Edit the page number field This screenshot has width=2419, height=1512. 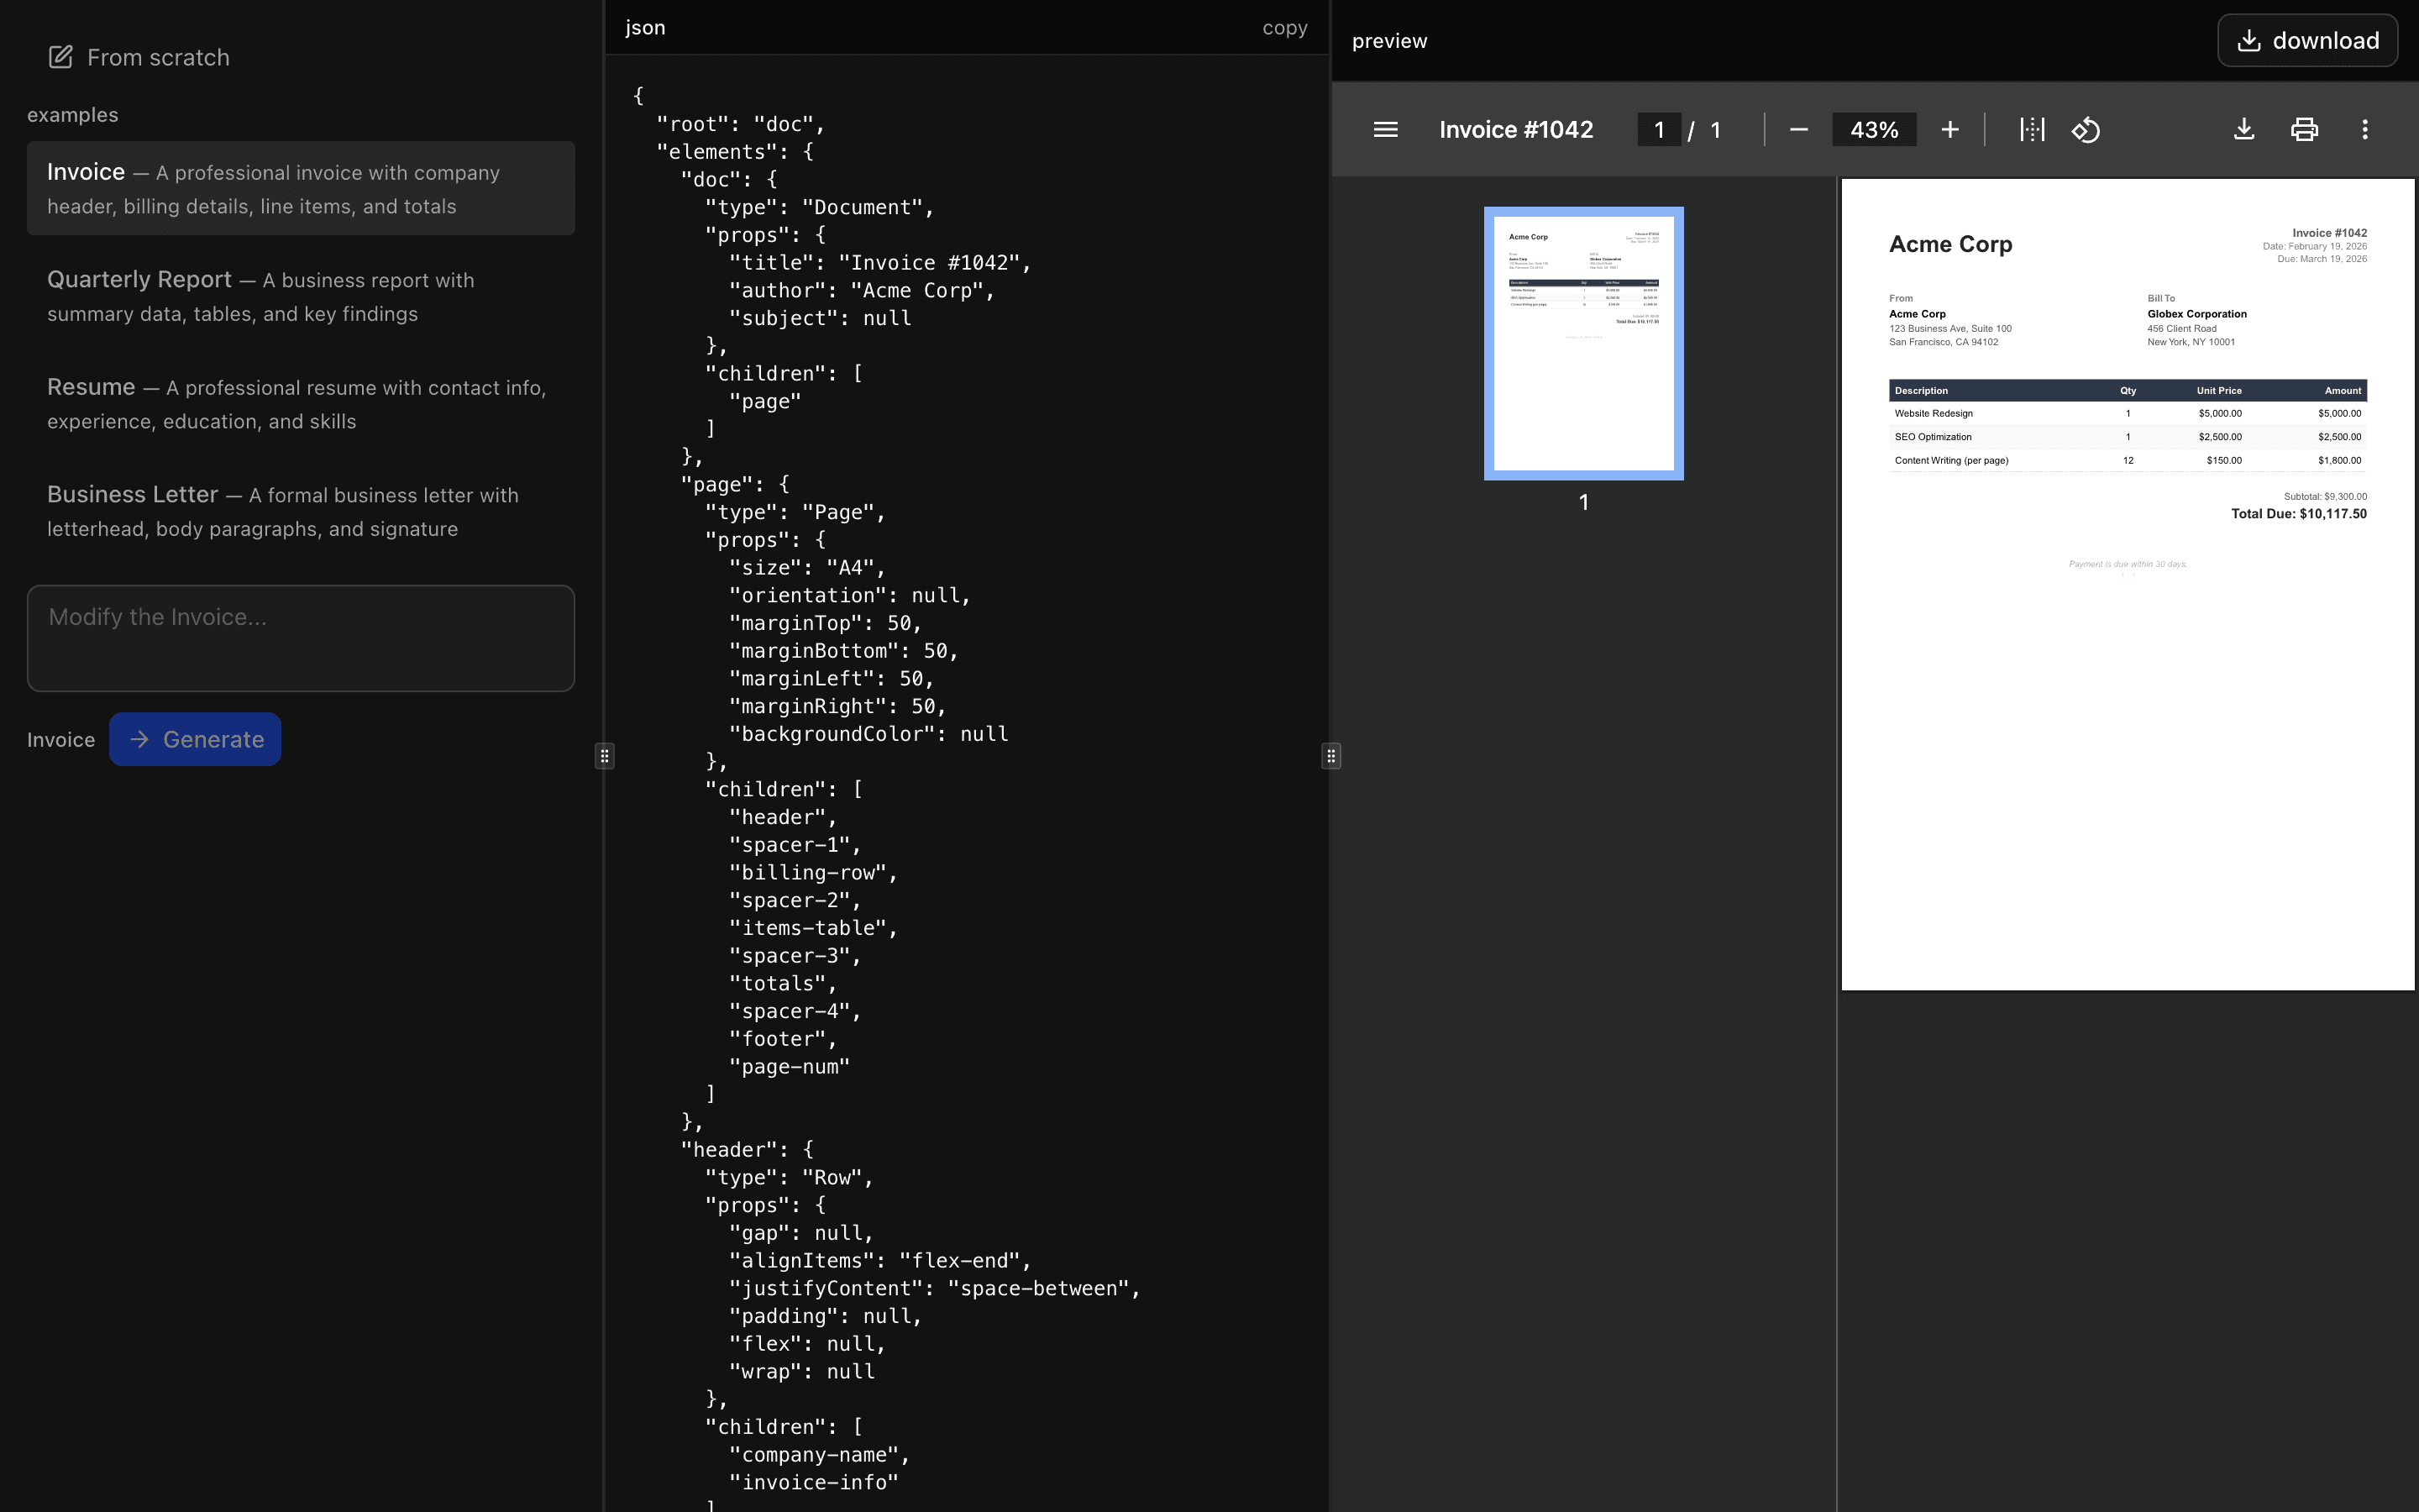pyautogui.click(x=1658, y=129)
